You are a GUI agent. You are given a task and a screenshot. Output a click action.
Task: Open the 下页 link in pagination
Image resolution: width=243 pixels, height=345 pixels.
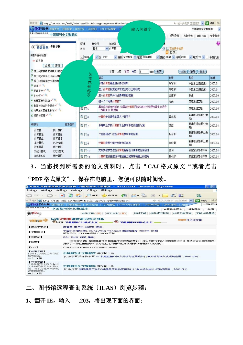click(127, 72)
